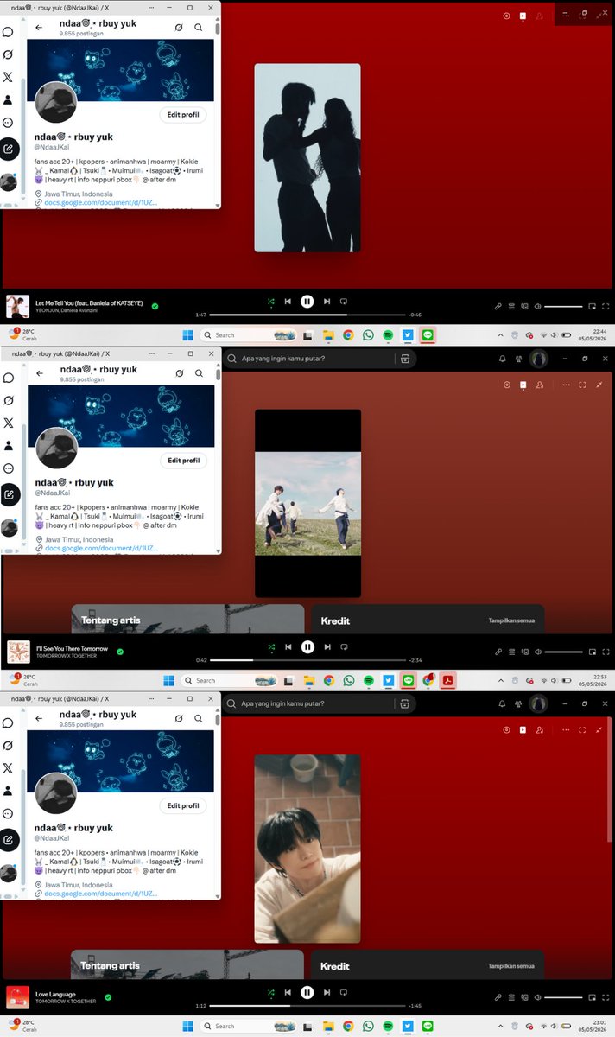Toggle green saved check beside I'll See You There Tomorrow
The image size is (615, 1037).
pyautogui.click(x=120, y=652)
